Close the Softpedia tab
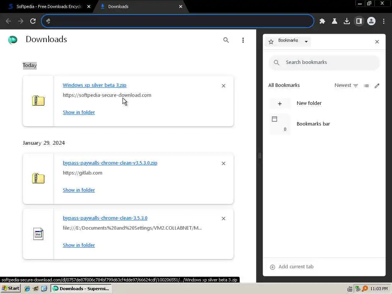Screen dimensions: 392x294 (x=89, y=7)
